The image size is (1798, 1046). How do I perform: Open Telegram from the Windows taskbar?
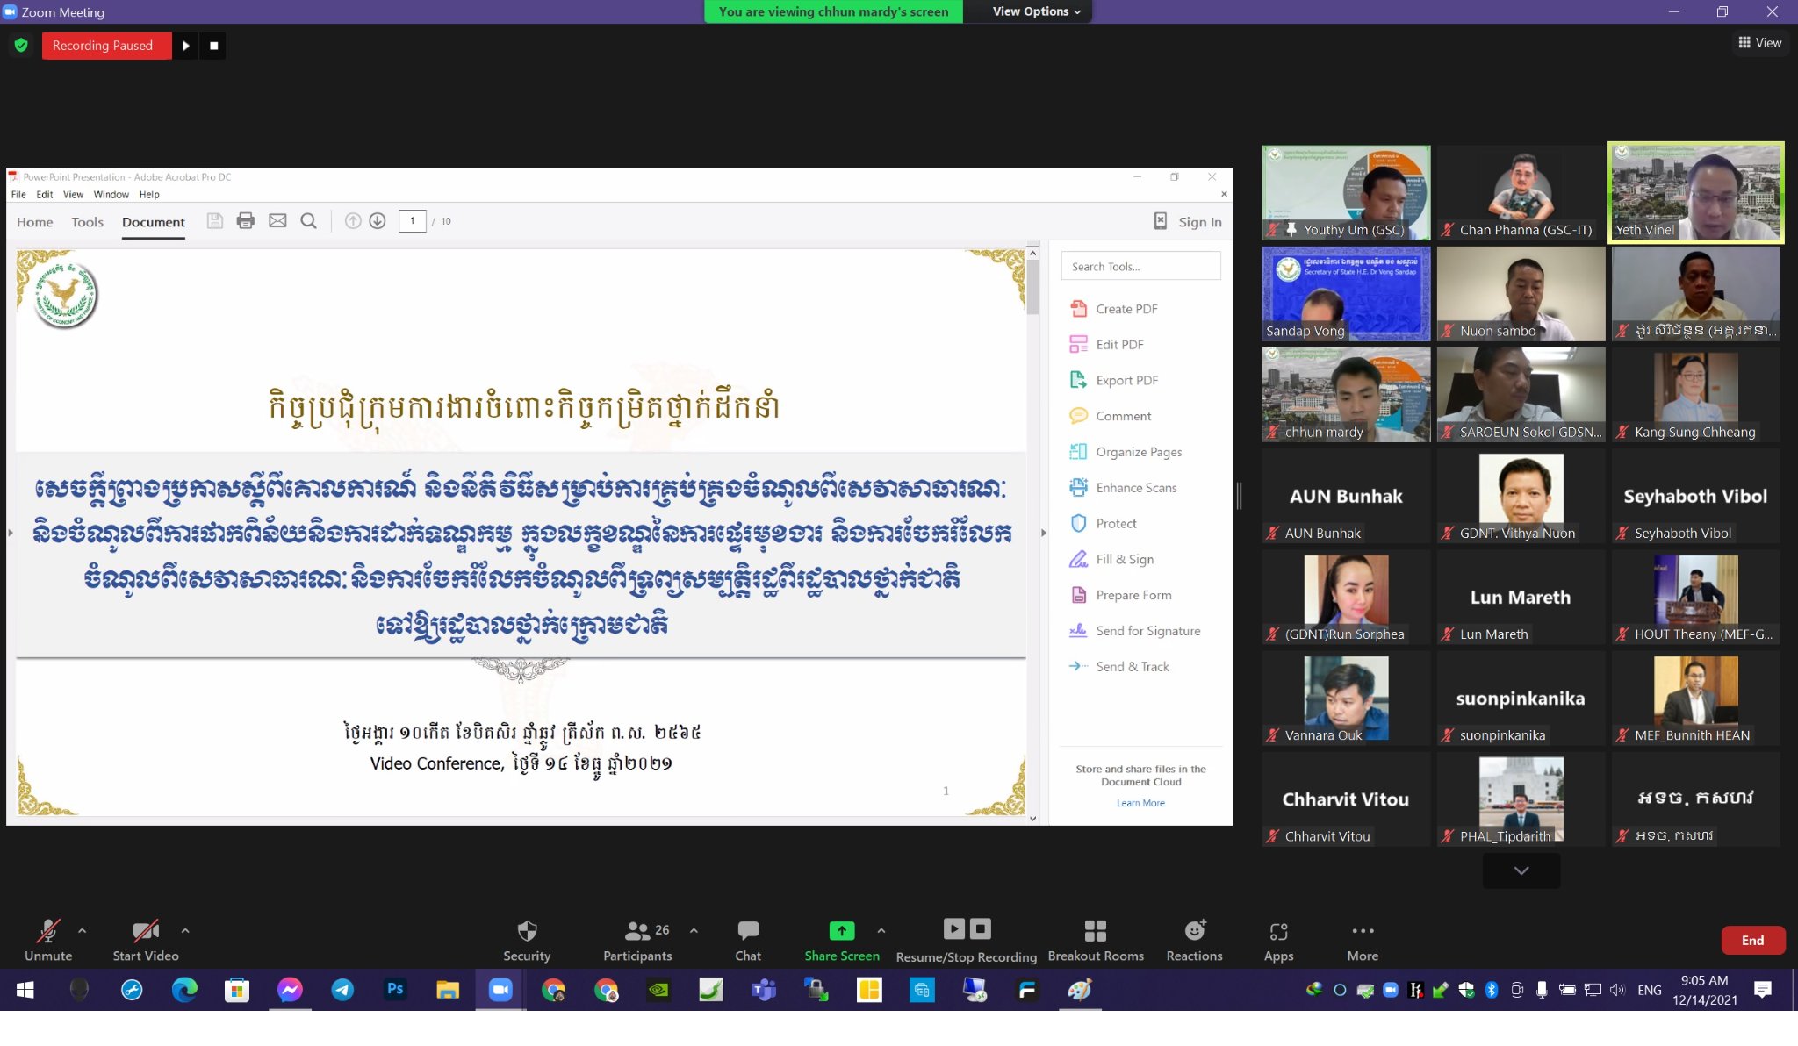pos(342,990)
